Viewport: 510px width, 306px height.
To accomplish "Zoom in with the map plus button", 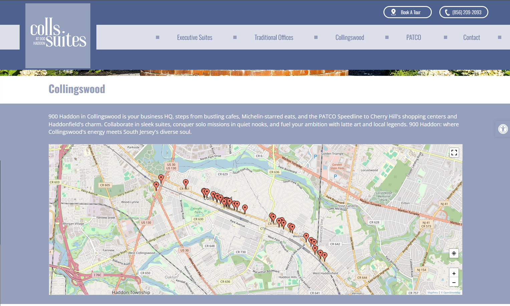I will pos(454,273).
